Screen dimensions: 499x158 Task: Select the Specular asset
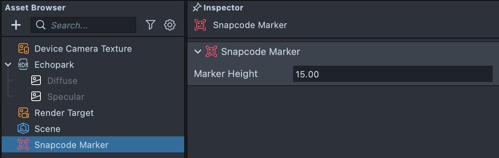pos(92,97)
